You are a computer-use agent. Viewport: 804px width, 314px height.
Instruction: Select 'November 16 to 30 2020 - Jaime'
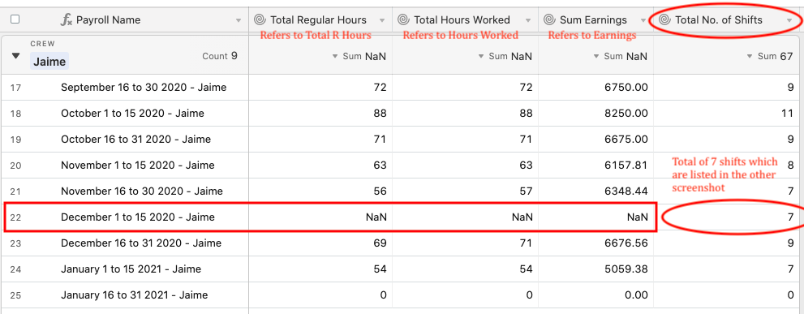pyautogui.click(x=141, y=191)
